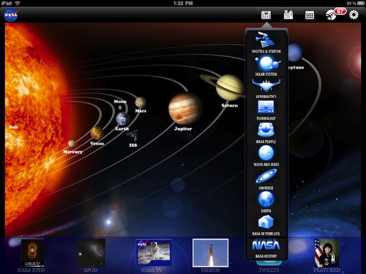Open NASA TV thumbnail

pos(154,253)
